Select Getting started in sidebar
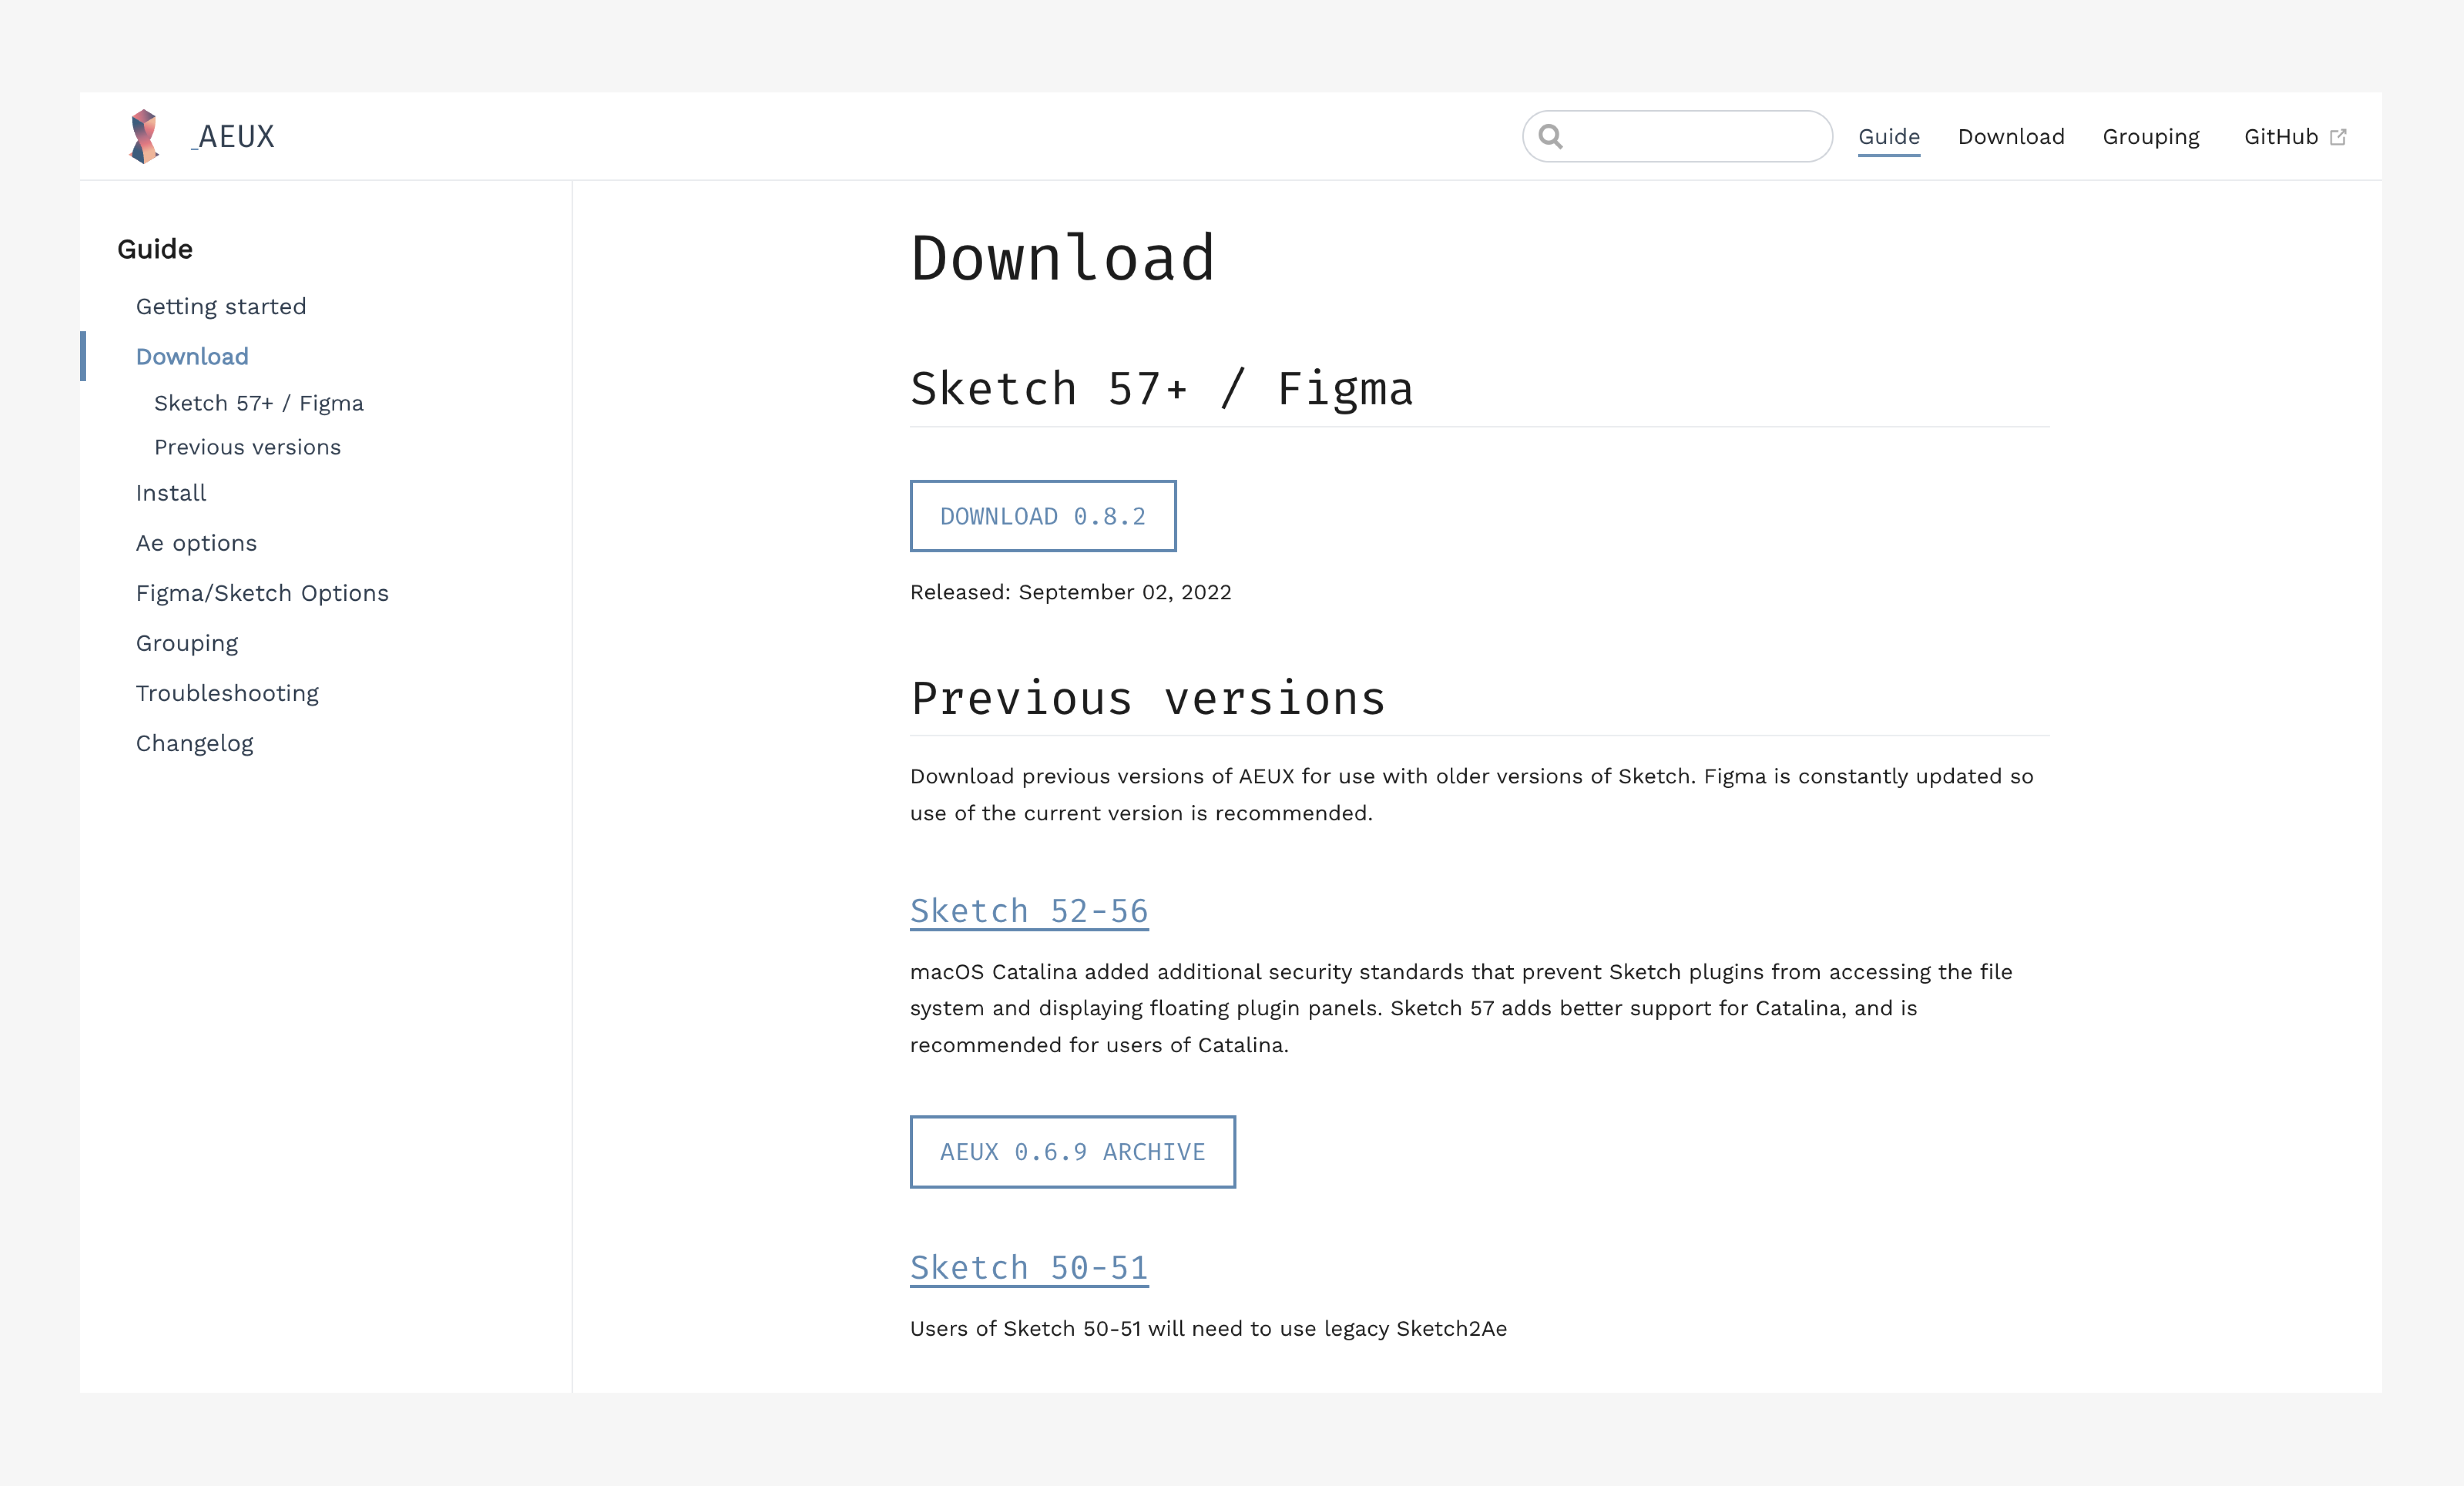The width and height of the screenshot is (2464, 1486). point(221,306)
